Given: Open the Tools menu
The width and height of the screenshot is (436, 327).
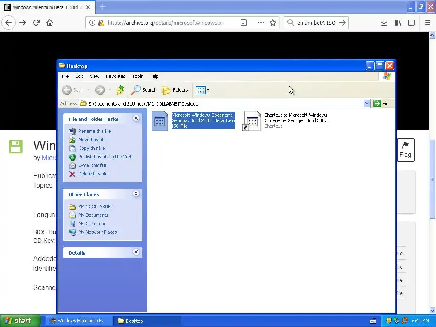Looking at the screenshot, I should point(138,76).
